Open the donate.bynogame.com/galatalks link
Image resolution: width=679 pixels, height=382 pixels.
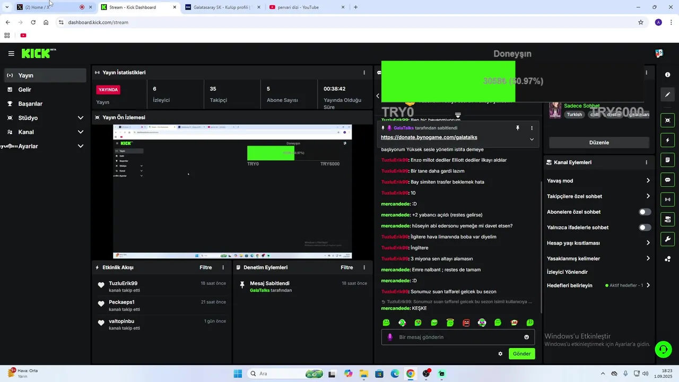[x=429, y=137]
